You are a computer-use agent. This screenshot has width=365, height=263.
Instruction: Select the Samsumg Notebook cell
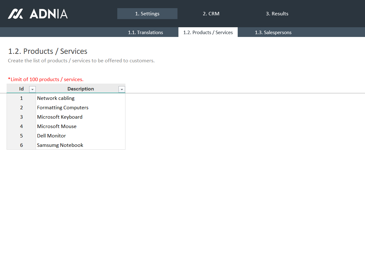(81, 145)
